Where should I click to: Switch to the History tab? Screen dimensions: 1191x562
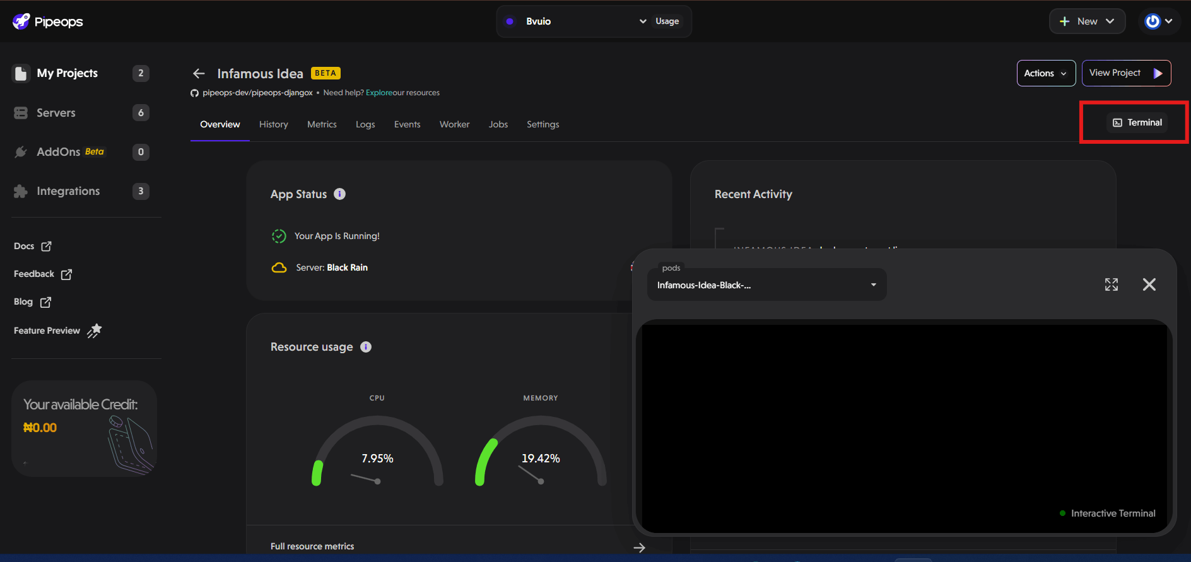(x=274, y=124)
